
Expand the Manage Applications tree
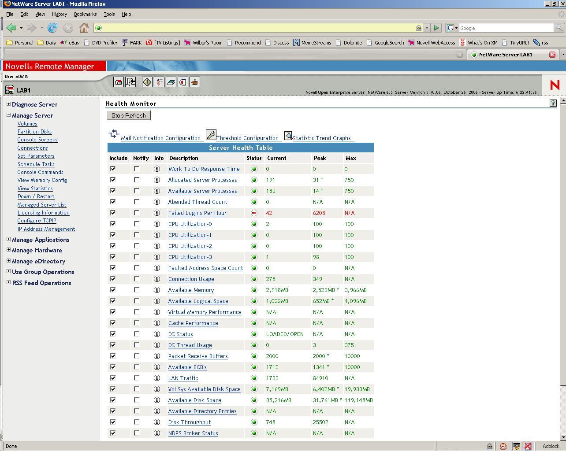click(x=8, y=239)
